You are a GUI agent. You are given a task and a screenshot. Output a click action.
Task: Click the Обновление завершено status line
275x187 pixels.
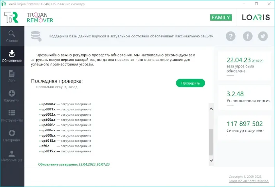coord(74,164)
